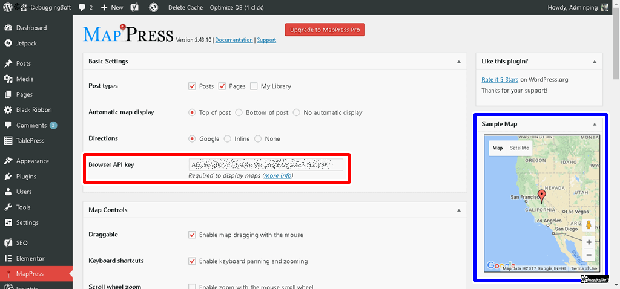Click the Media sidebar icon
The image size is (620, 289).
click(8, 79)
